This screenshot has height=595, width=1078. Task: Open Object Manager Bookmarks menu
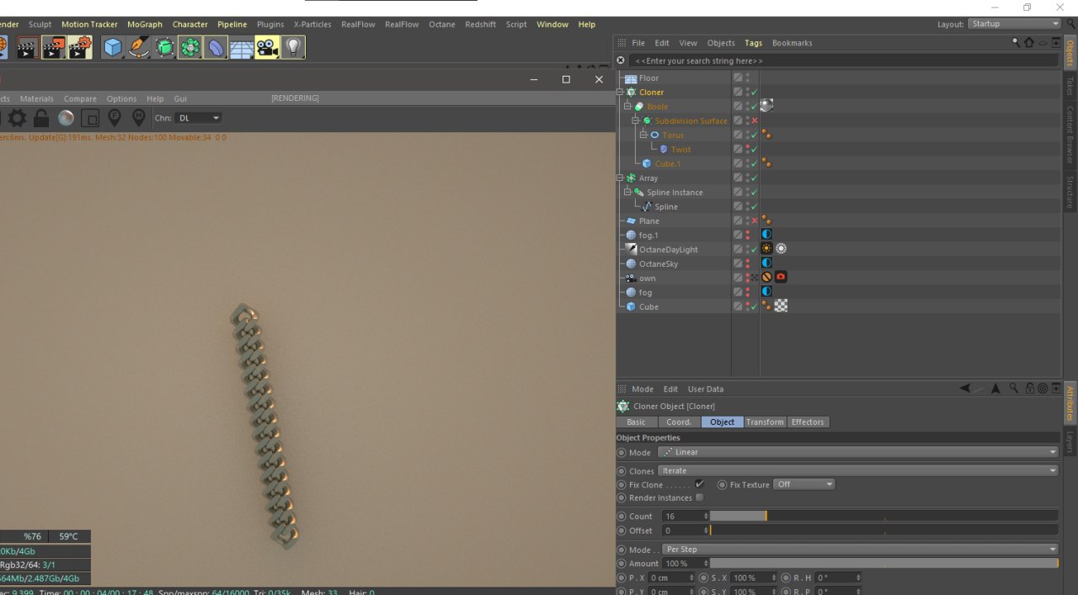pyautogui.click(x=792, y=43)
